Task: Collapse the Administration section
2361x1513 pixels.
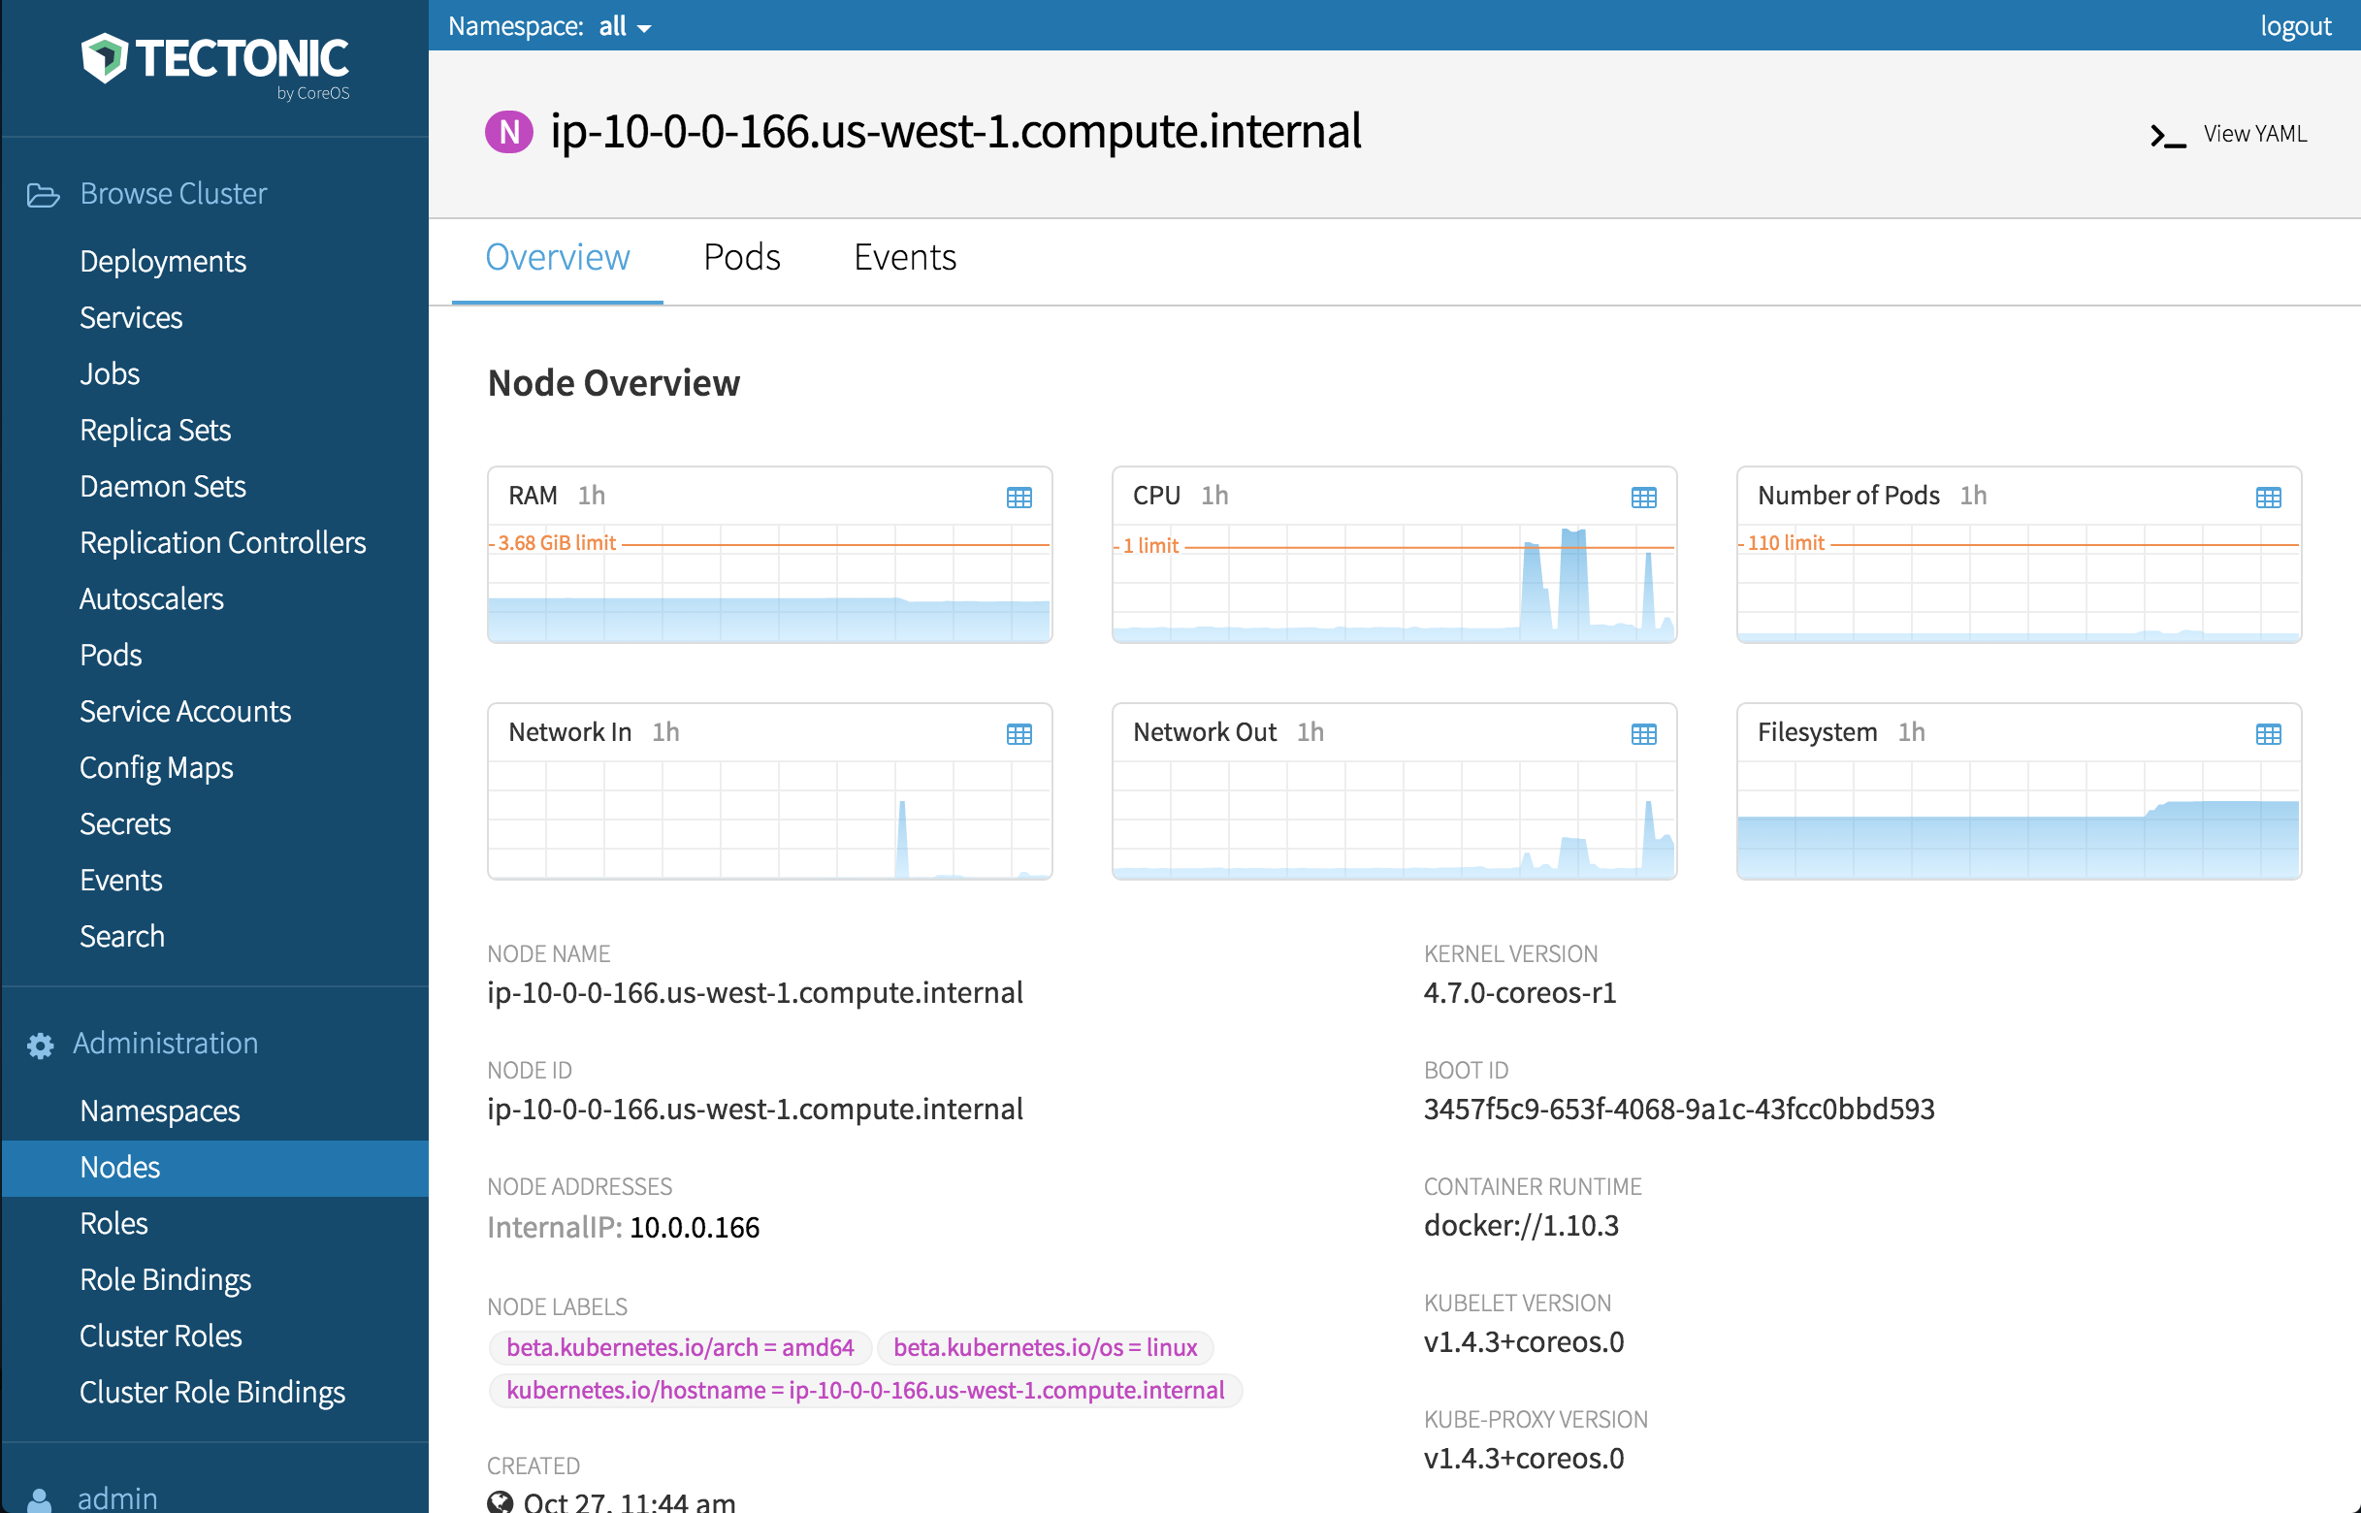Action: coord(165,1044)
